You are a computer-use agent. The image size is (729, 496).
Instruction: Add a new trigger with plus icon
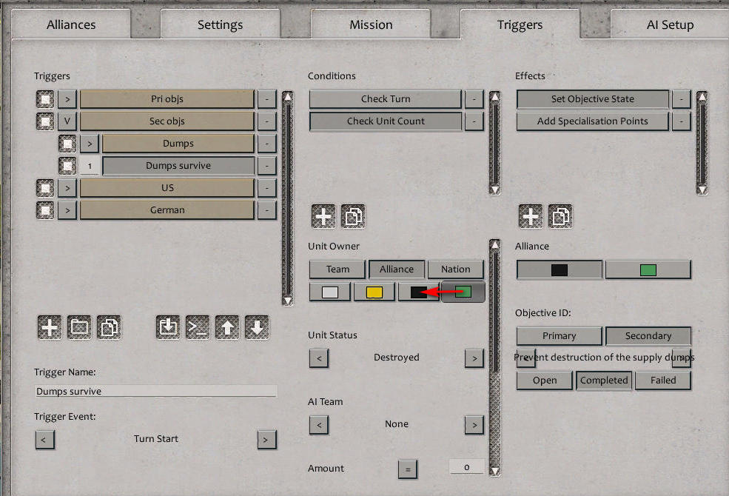pos(50,327)
